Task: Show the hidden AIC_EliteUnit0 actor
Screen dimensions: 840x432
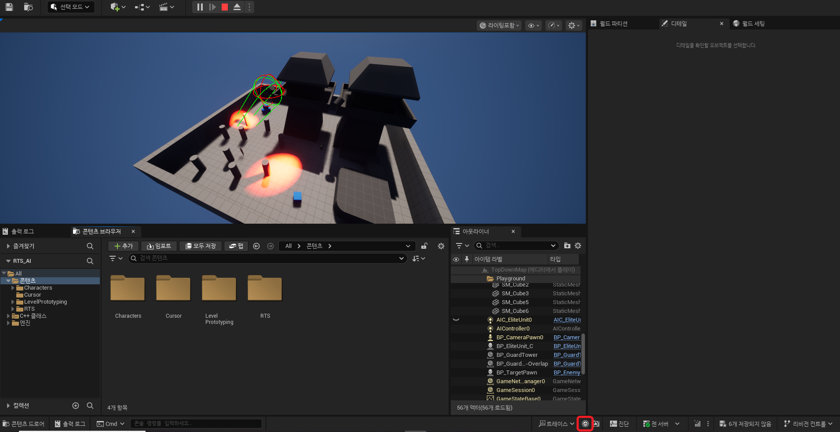Action: pos(456,320)
